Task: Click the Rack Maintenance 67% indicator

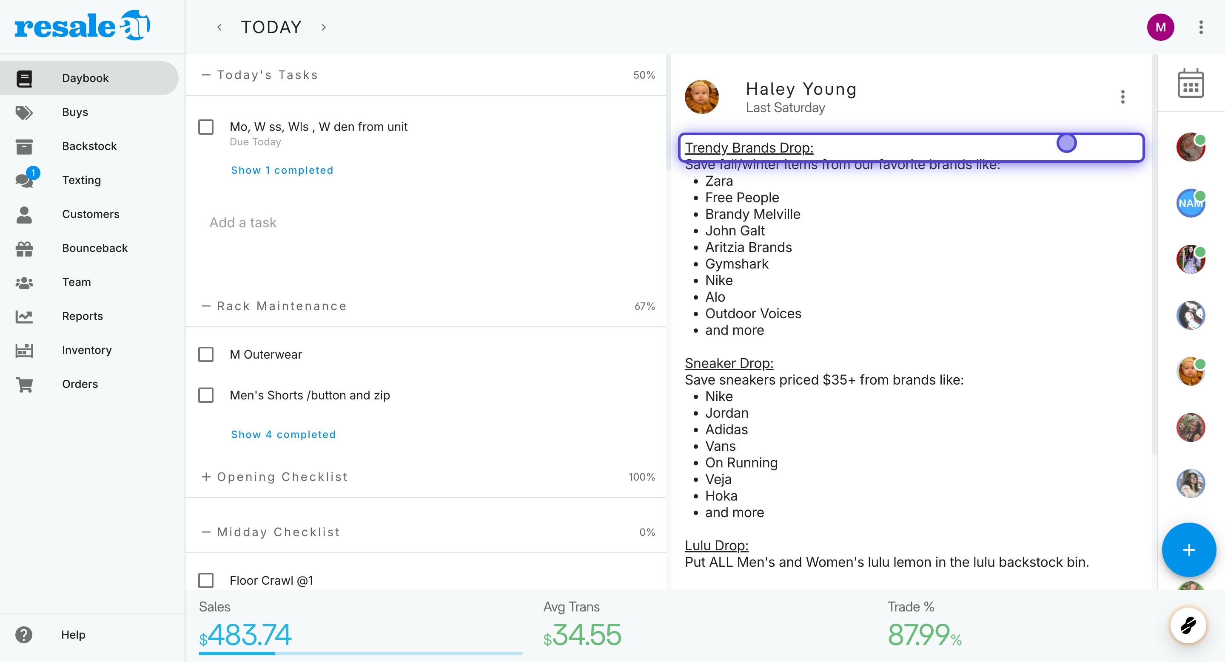Action: 644,306
